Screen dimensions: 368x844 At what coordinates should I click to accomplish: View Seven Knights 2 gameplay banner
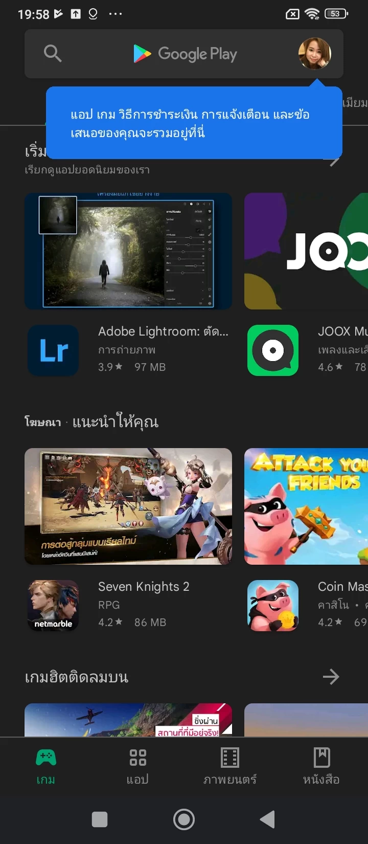coord(128,506)
